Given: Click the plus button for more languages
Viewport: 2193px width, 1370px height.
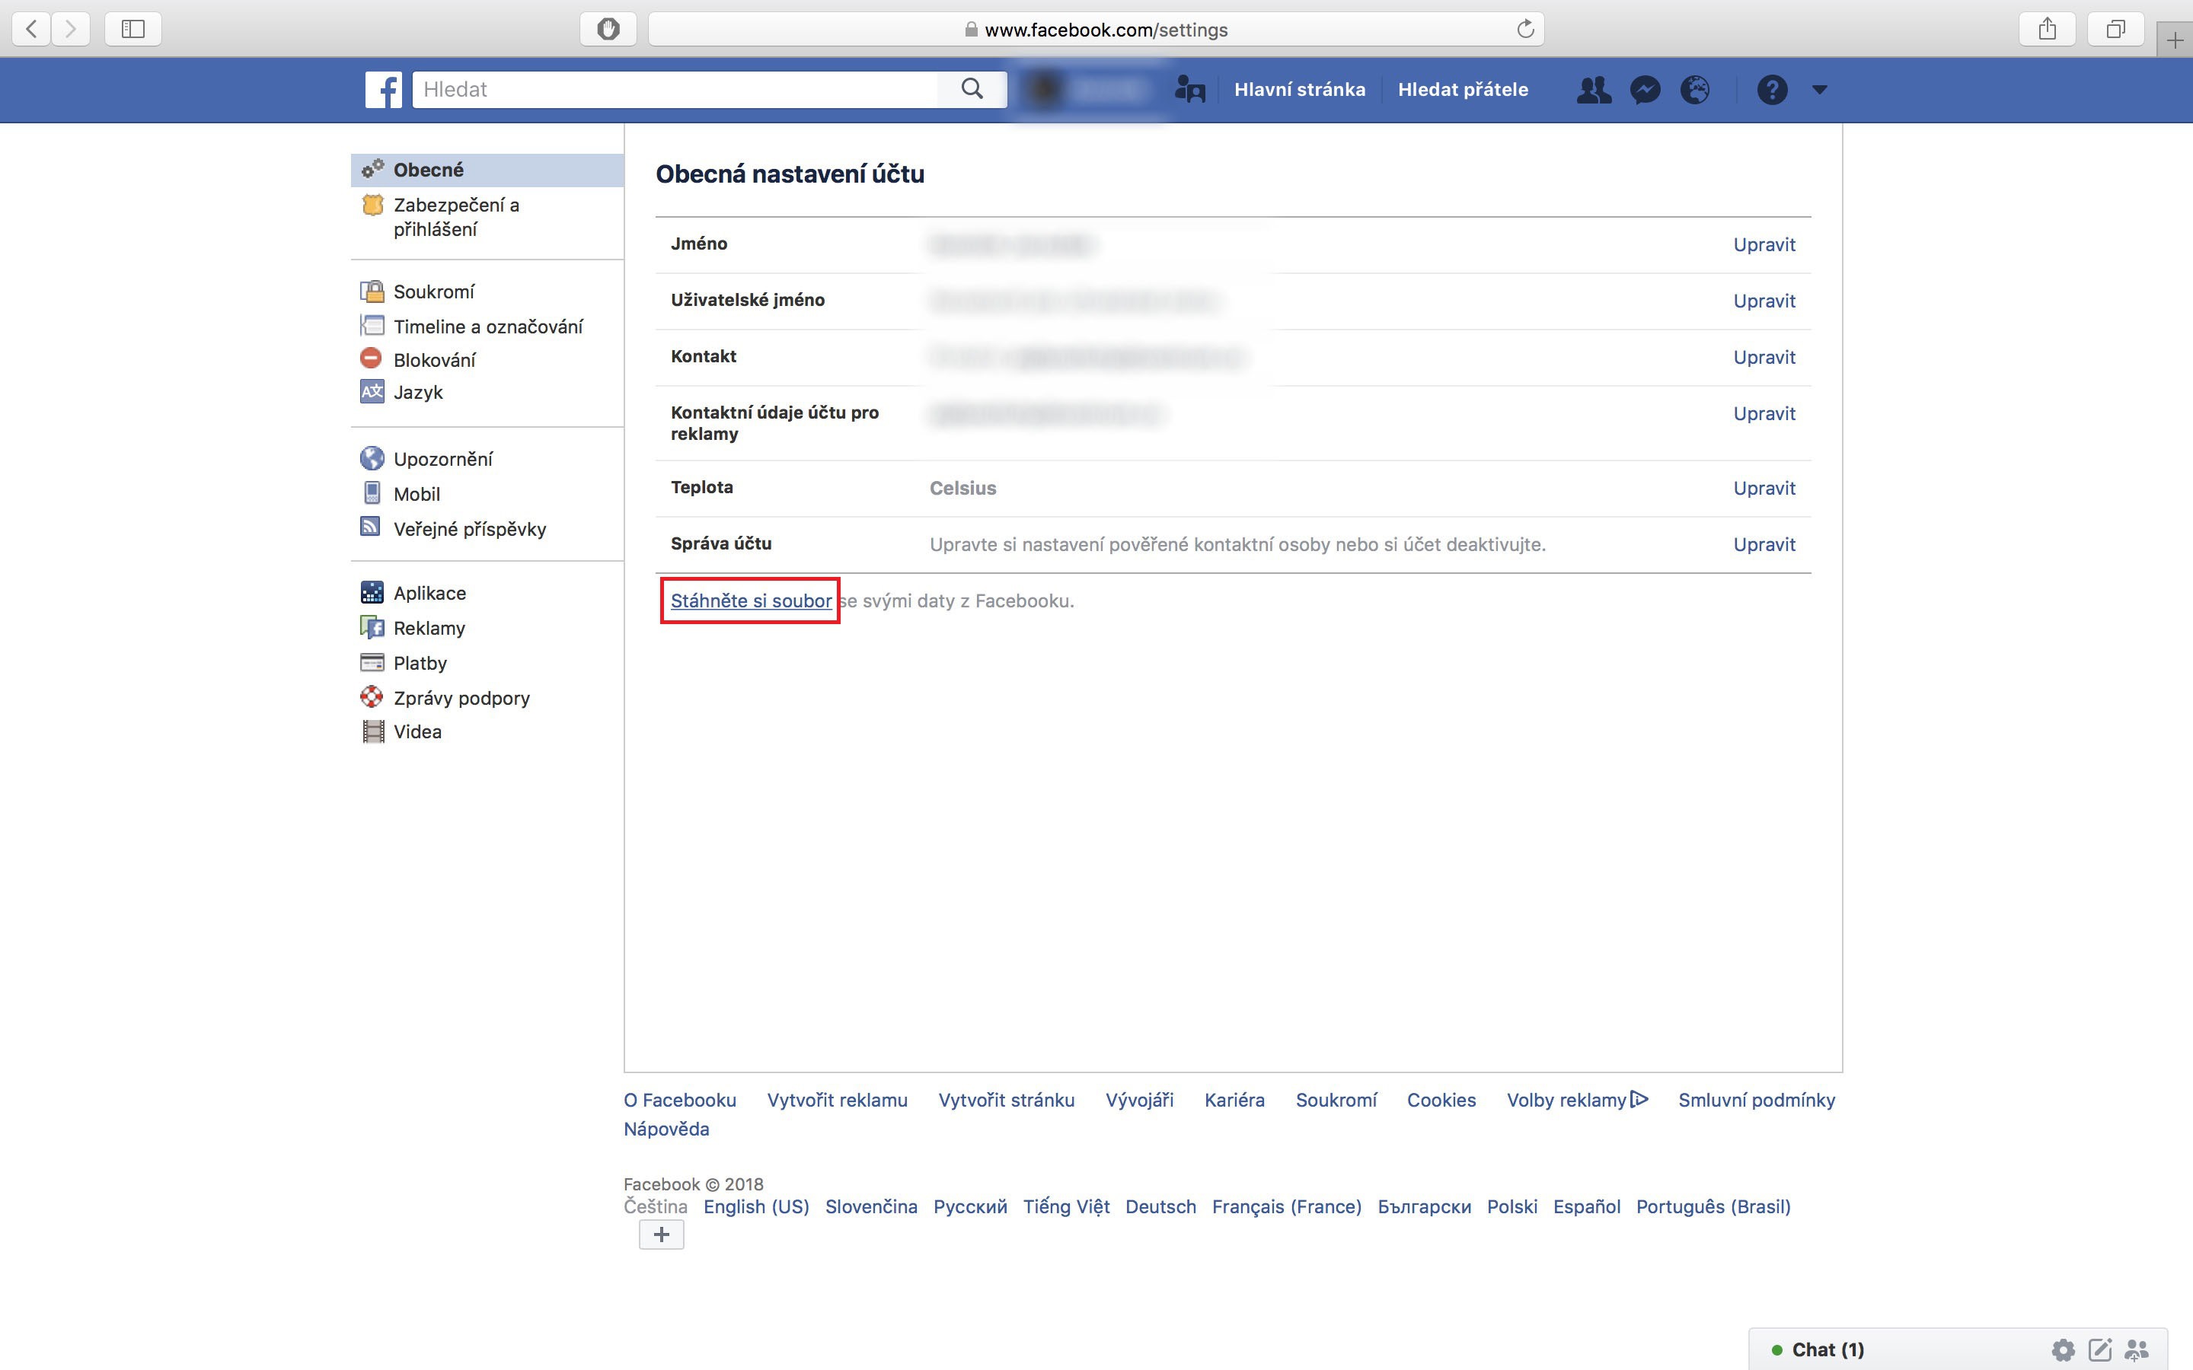Looking at the screenshot, I should (x=662, y=1234).
